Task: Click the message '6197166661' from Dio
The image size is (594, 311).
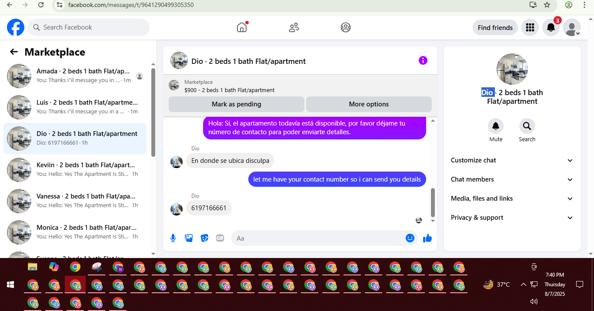Action: (x=209, y=208)
